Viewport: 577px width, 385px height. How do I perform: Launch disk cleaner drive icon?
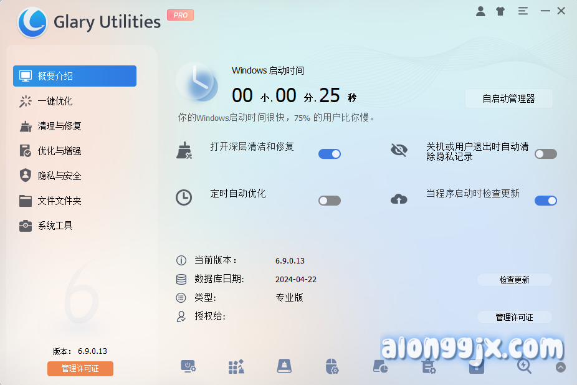click(x=284, y=366)
